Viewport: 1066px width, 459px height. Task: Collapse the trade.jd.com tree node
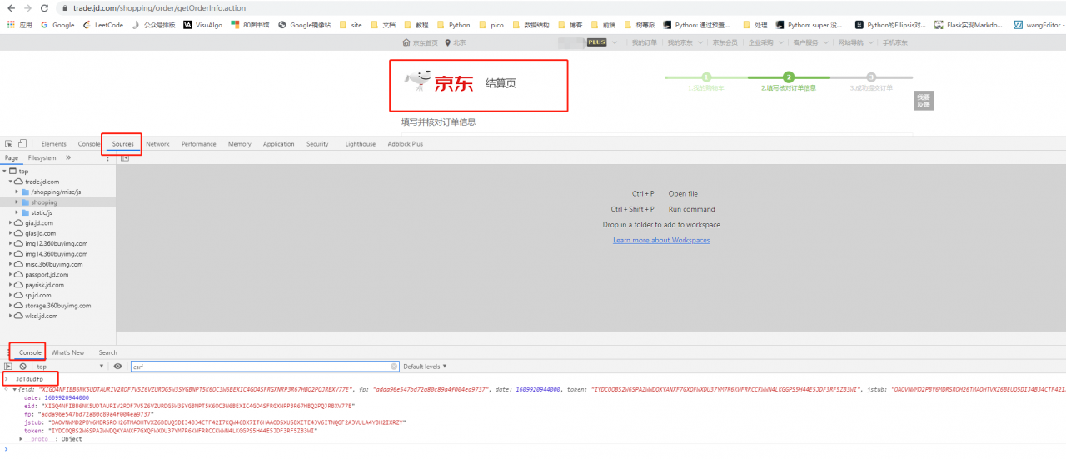point(11,182)
